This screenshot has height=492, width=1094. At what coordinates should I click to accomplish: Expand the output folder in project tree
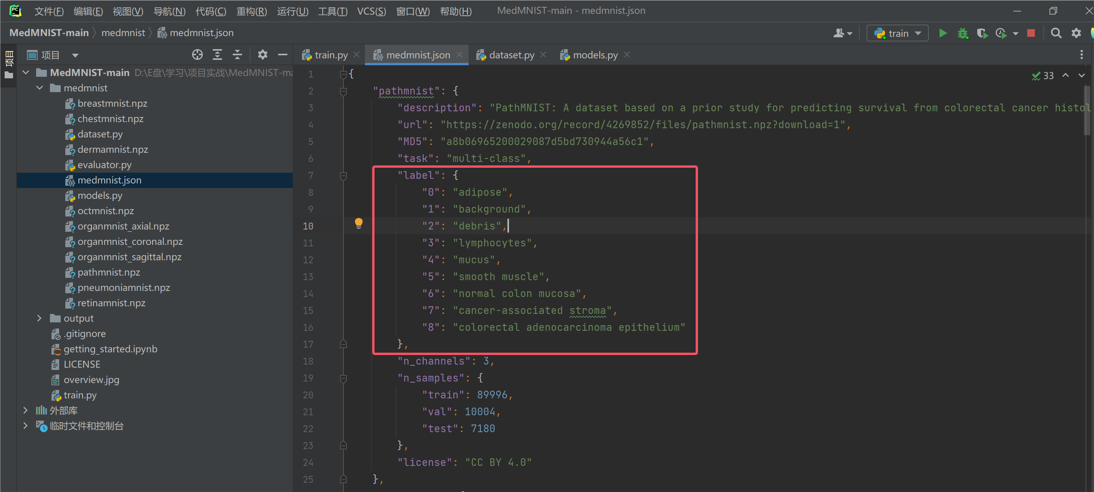click(39, 318)
